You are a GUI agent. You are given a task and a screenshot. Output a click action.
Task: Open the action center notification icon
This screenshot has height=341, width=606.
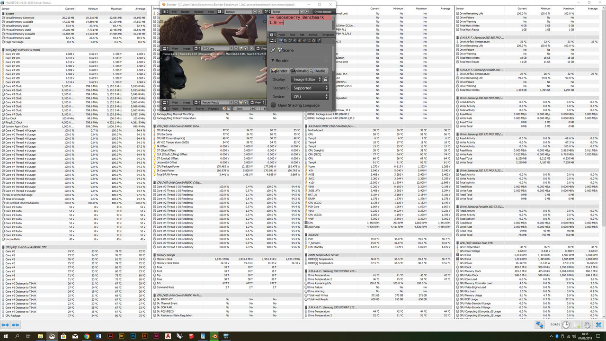click(x=598, y=336)
